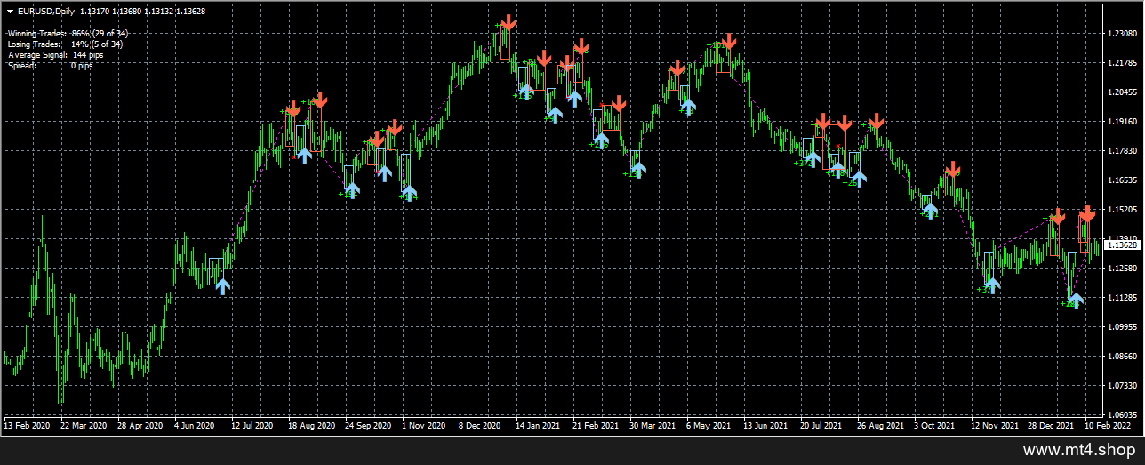
Task: Click the 12 Nov 2021 date label
Action: 994,426
